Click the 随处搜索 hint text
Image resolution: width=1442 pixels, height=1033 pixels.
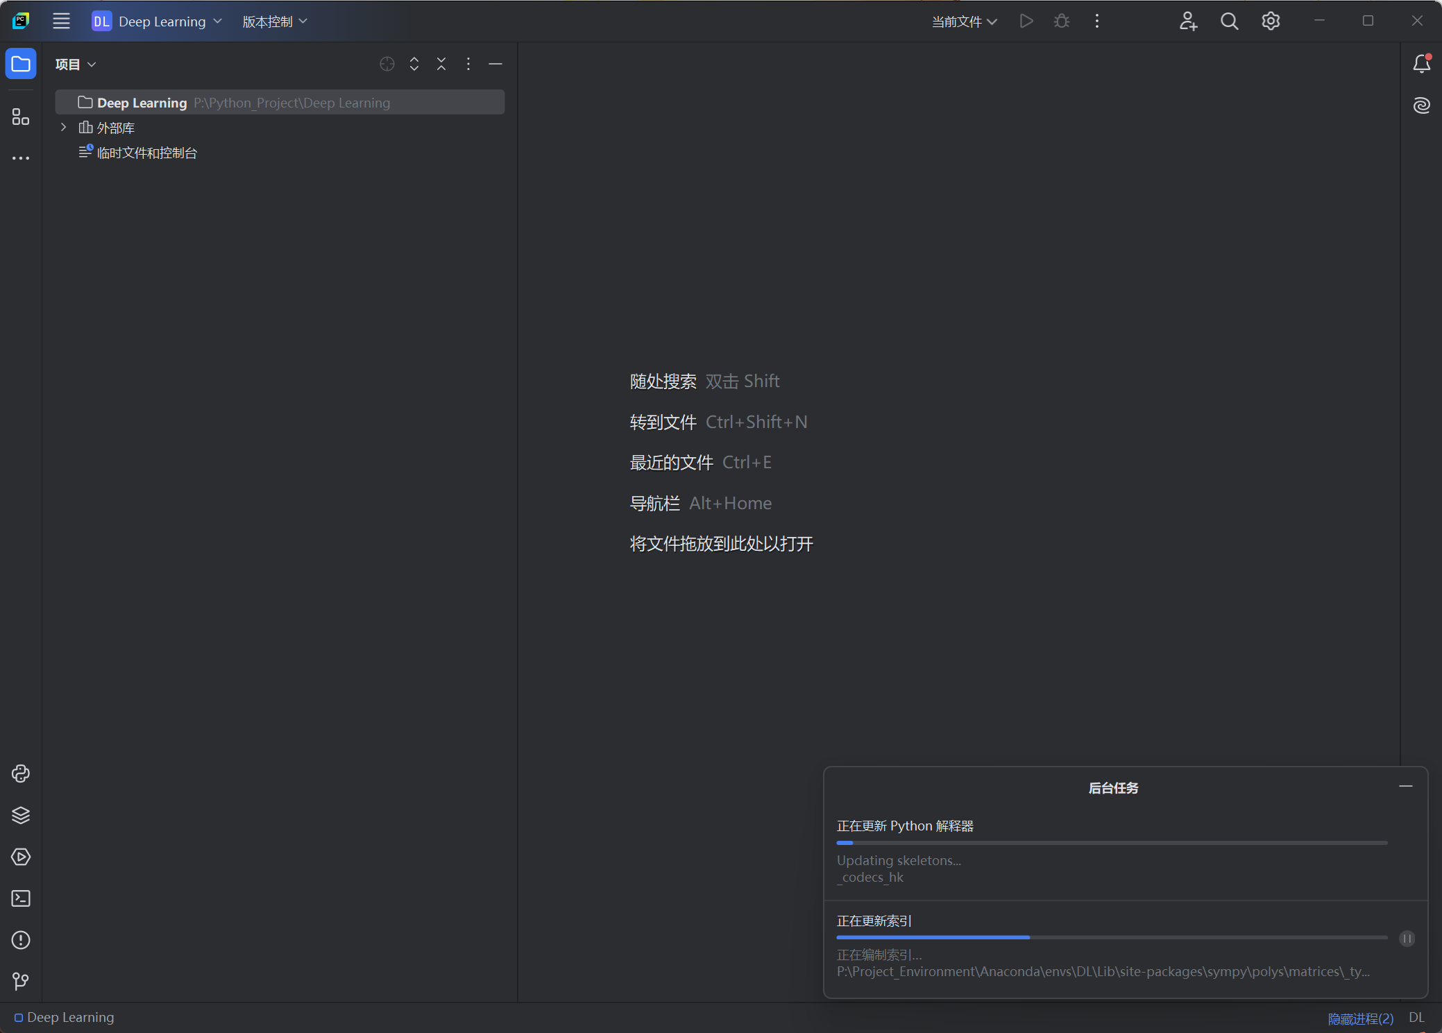click(x=663, y=382)
